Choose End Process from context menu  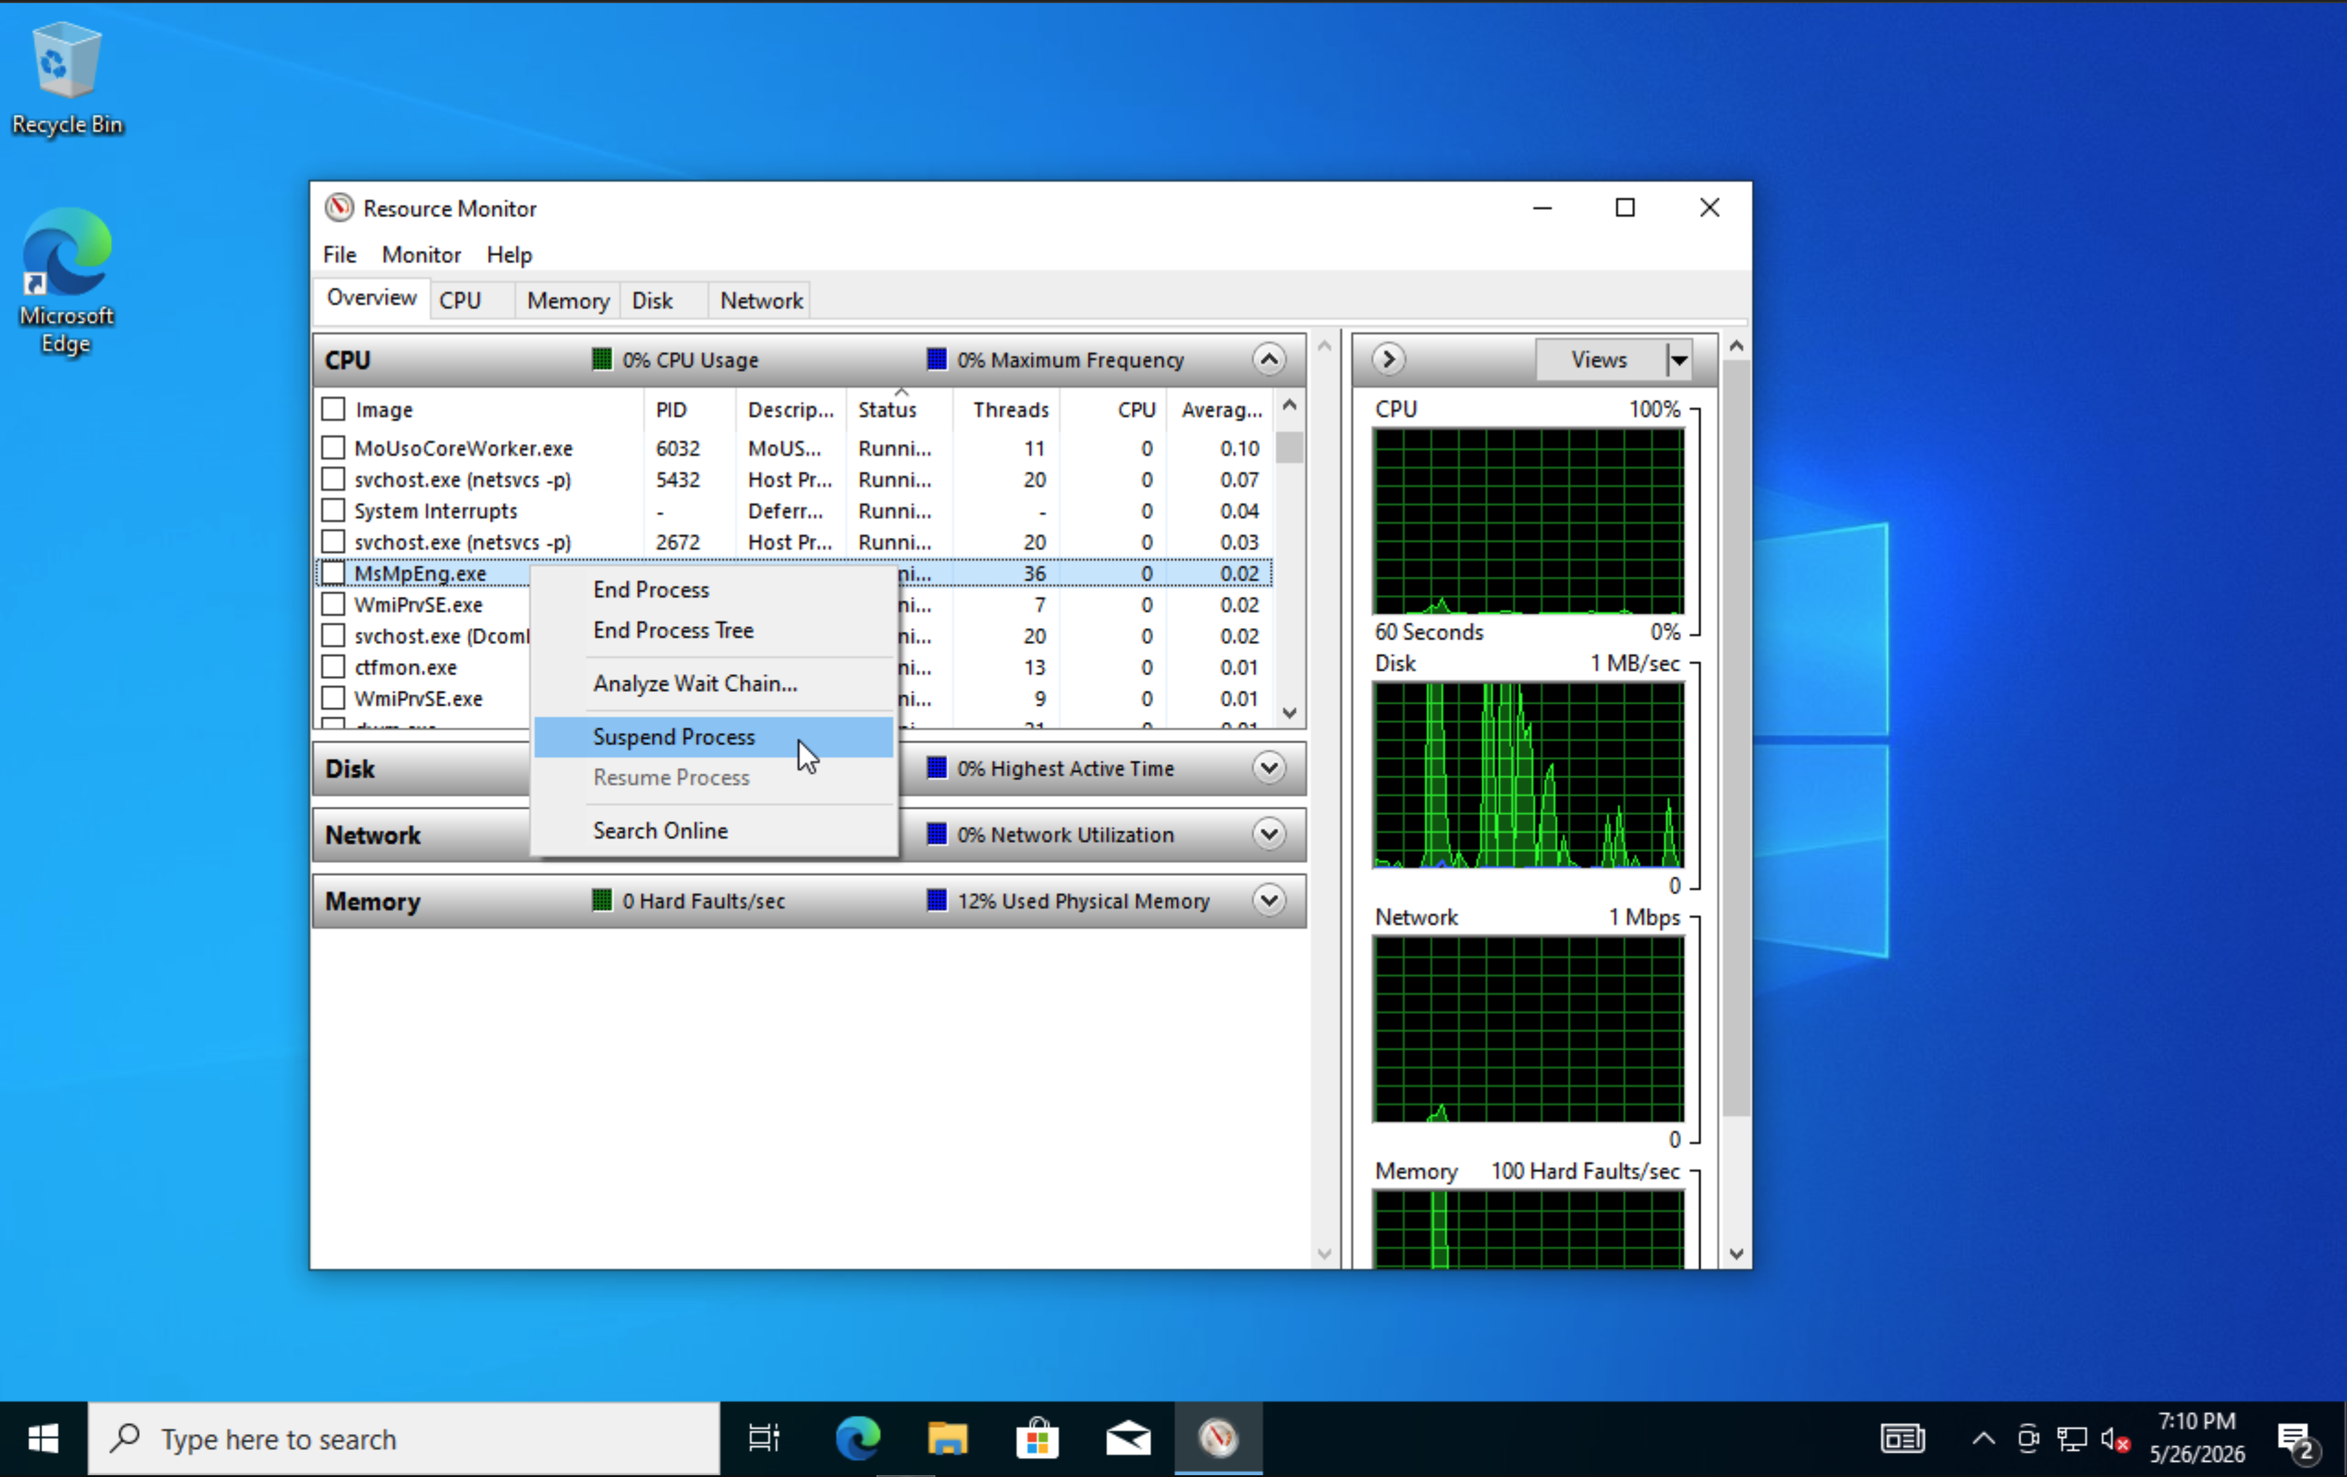point(713,590)
